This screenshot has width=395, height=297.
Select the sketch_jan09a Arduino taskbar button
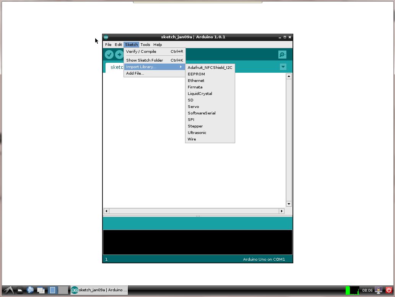coord(99,290)
